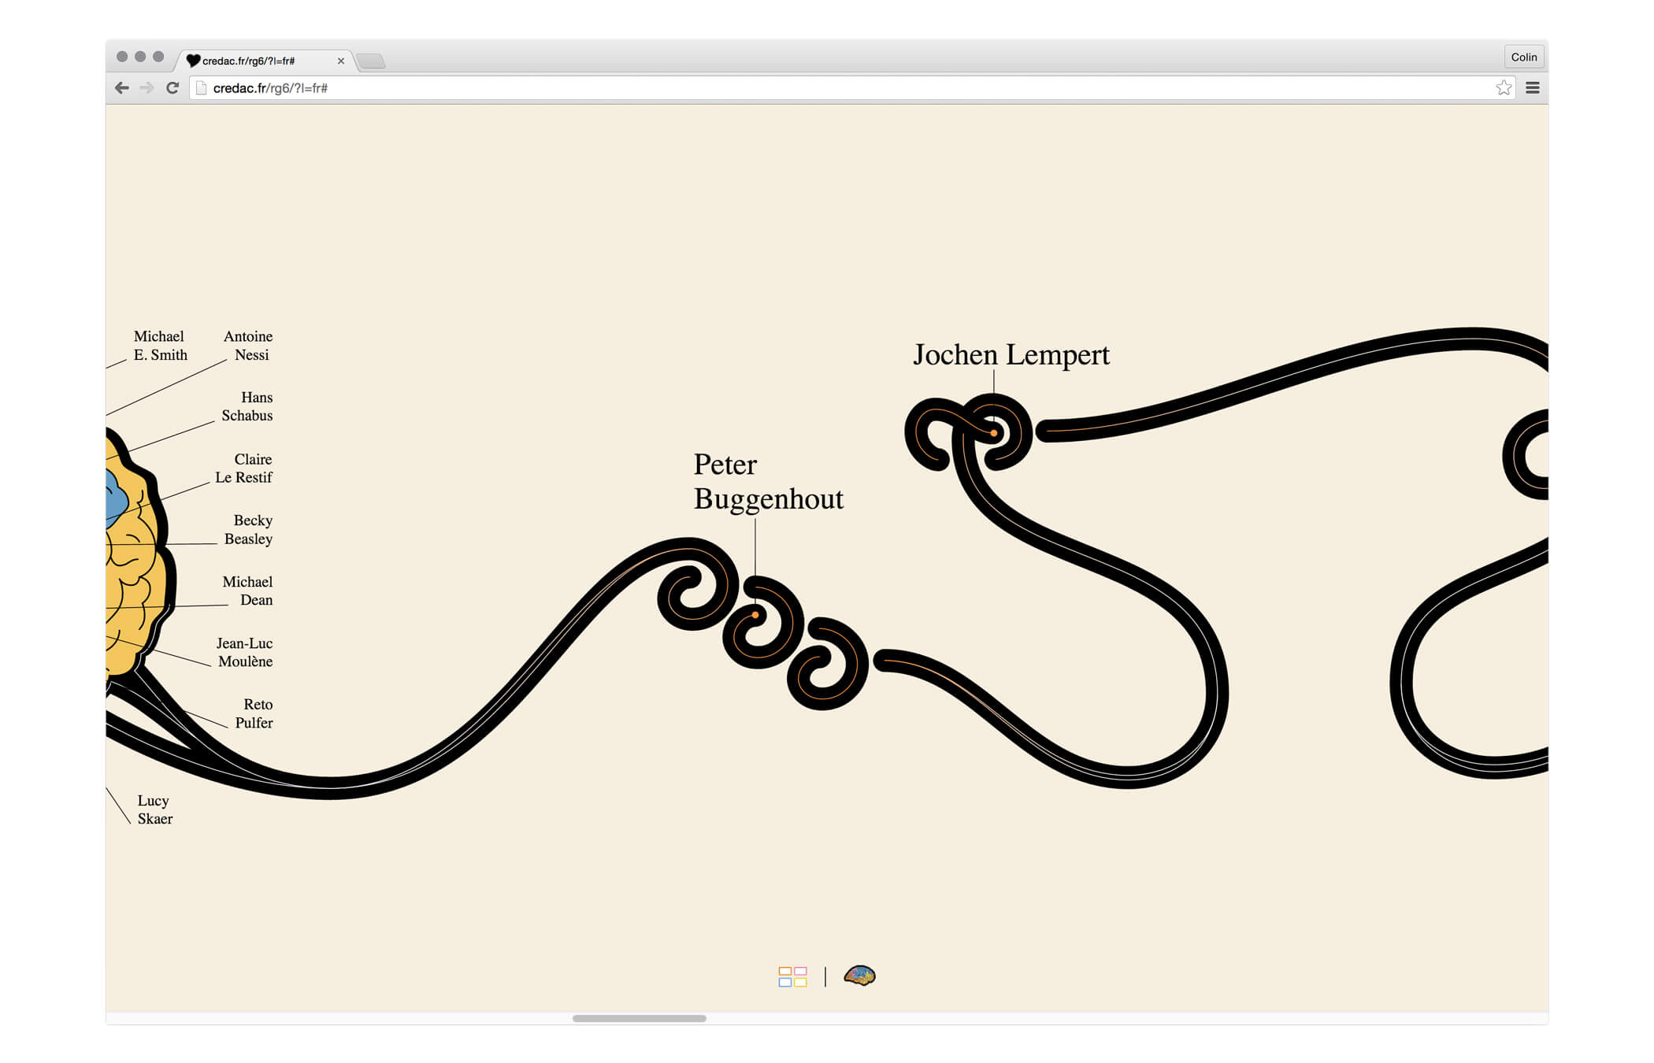The height and width of the screenshot is (1063, 1654).
Task: Click the browser back arrow
Action: [121, 88]
